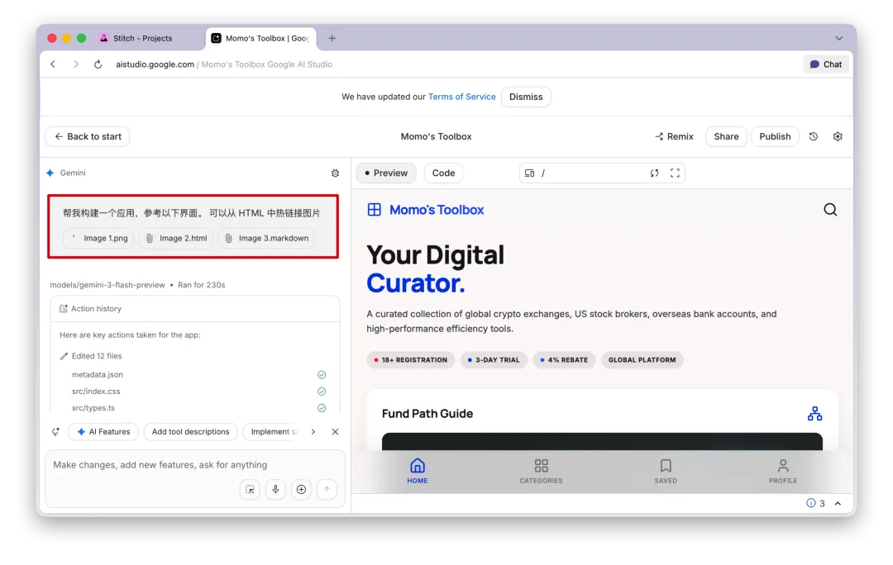
Task: Select the Momo's Toolbox browser tab
Action: (x=260, y=38)
